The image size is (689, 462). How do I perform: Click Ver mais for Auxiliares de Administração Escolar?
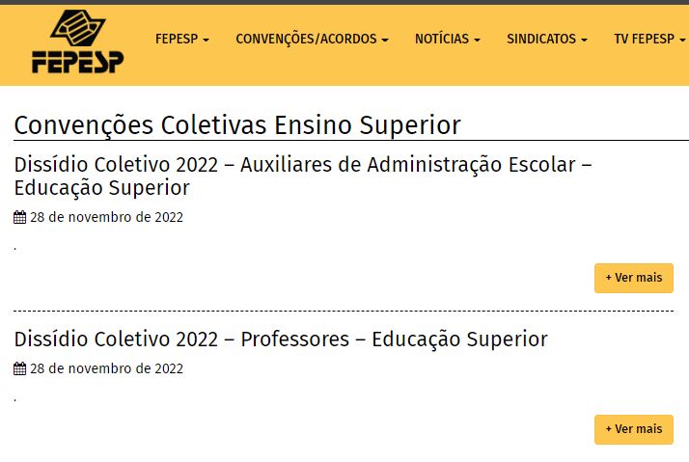point(633,278)
